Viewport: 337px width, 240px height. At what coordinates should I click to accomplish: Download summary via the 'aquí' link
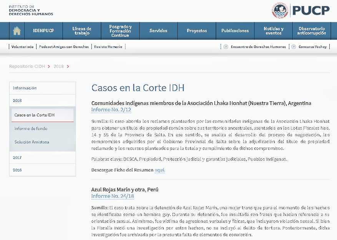(159, 170)
